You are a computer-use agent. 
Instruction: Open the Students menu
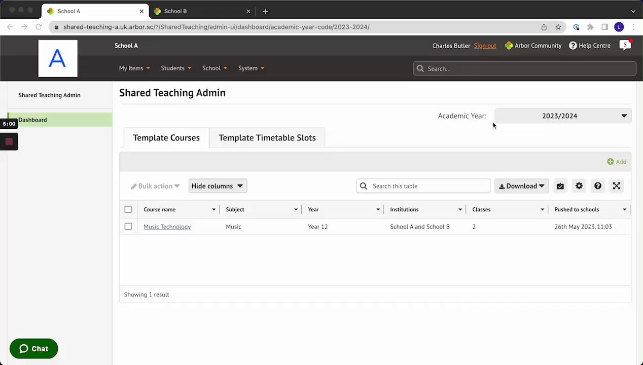coord(176,68)
